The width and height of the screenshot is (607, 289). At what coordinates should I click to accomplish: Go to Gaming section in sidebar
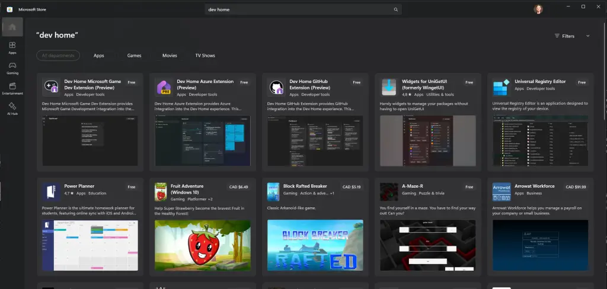12,68
